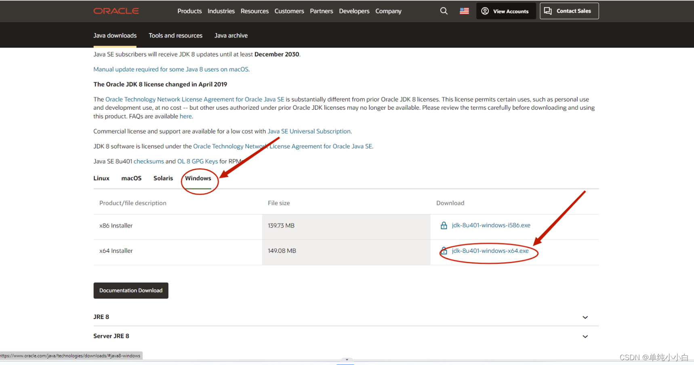Image resolution: width=694 pixels, height=365 pixels.
Task: Click the small arrow handle at bottom center
Action: point(347,360)
